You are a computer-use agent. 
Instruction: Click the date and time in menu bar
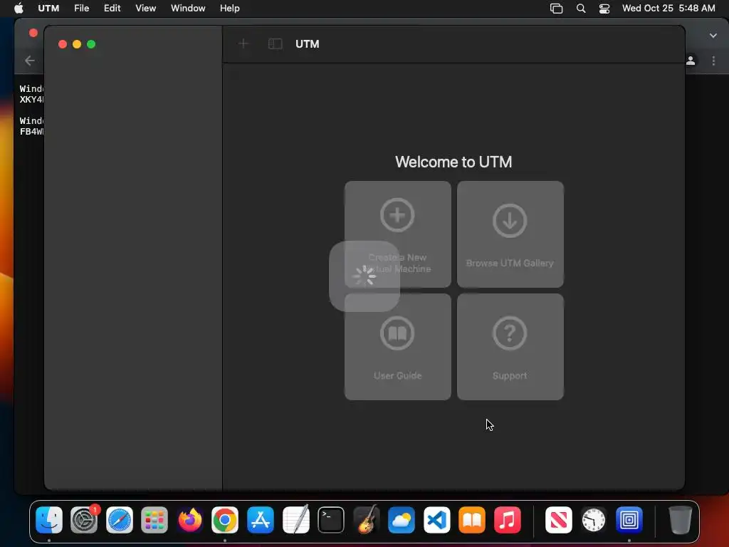coord(668,8)
